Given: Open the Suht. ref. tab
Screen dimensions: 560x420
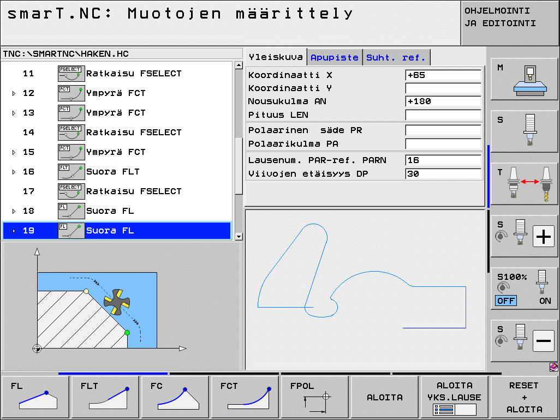Looking at the screenshot, I should [396, 57].
